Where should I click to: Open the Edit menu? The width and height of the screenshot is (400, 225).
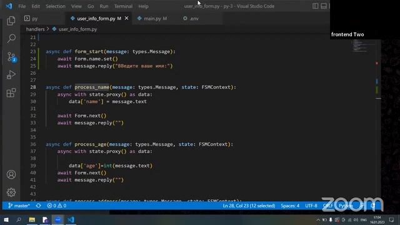(x=36, y=6)
